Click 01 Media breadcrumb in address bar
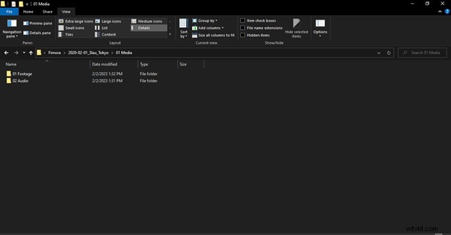This screenshot has height=235, width=451. tap(124, 53)
